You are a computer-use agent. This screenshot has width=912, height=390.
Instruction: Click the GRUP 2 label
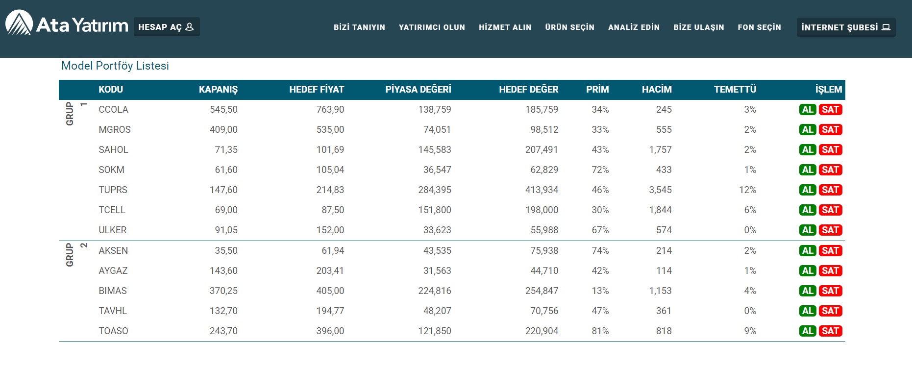pyautogui.click(x=76, y=255)
